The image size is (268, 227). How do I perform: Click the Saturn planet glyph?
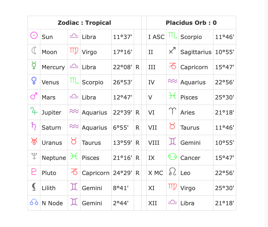(34, 127)
